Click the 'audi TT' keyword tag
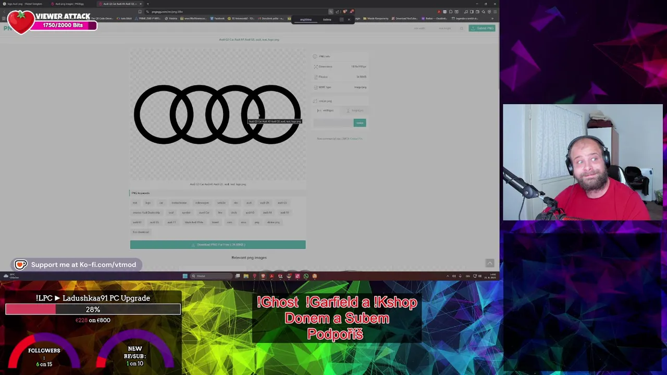667x375 pixels. pyautogui.click(x=171, y=222)
